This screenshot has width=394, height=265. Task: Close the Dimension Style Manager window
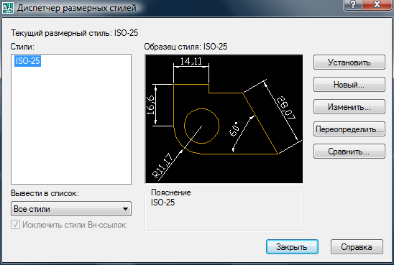click(x=377, y=4)
